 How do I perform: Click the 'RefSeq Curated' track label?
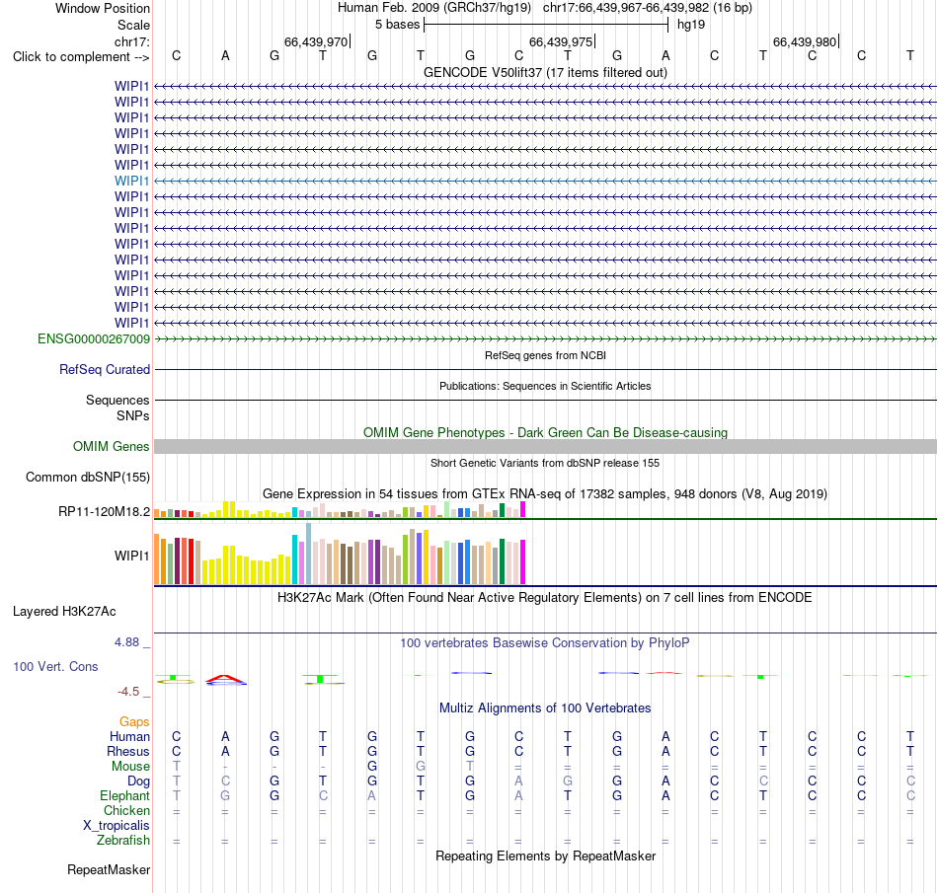(x=104, y=369)
